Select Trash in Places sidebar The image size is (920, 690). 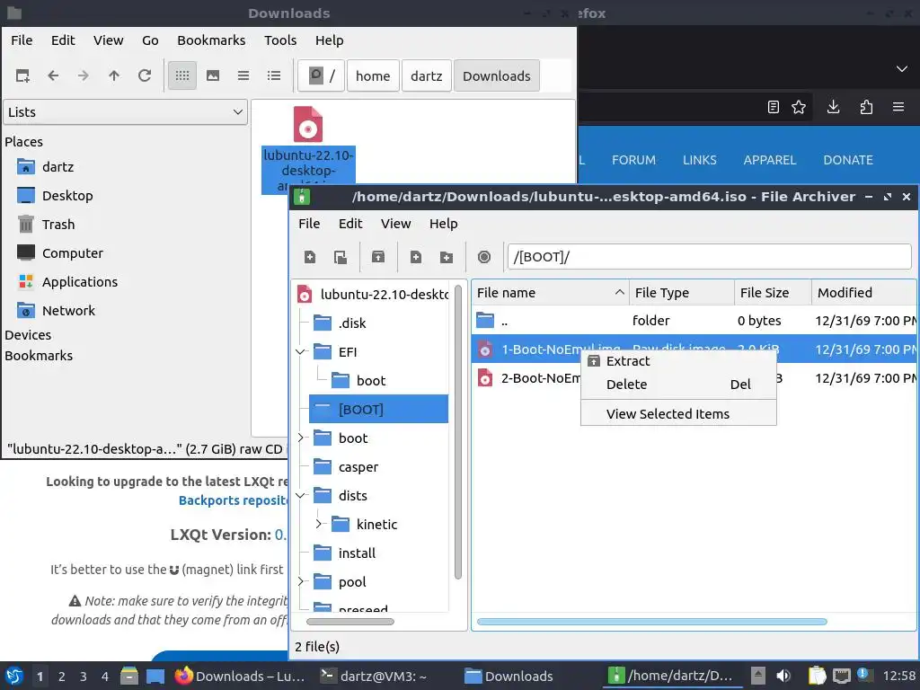pos(58,224)
